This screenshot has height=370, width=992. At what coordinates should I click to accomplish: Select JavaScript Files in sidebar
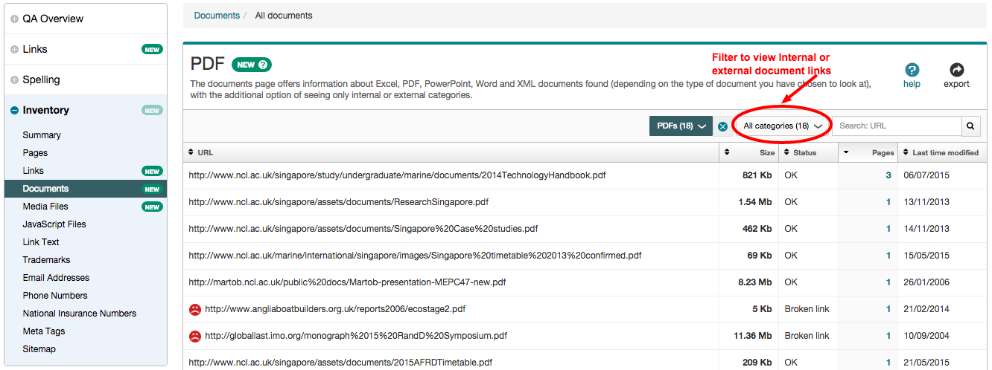(x=54, y=224)
